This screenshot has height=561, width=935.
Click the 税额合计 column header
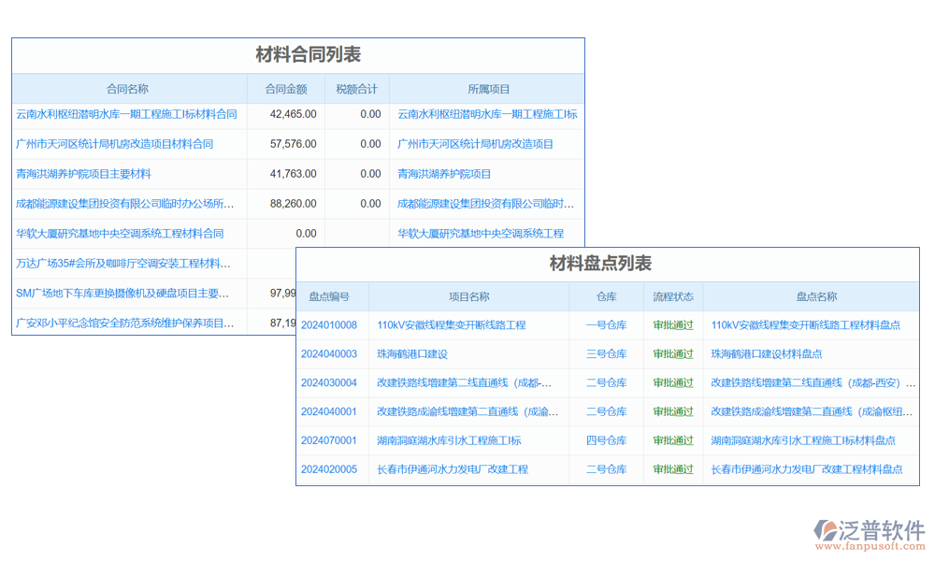pyautogui.click(x=357, y=89)
